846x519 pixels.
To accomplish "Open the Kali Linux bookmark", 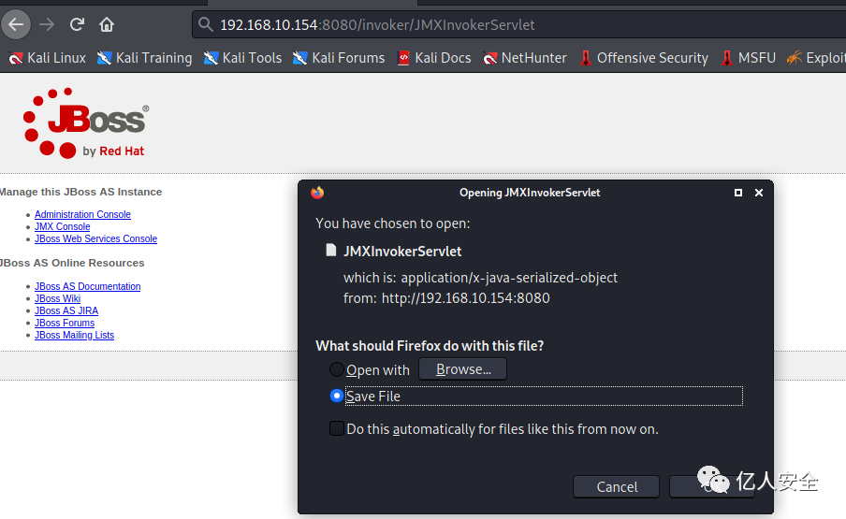I will coord(47,58).
